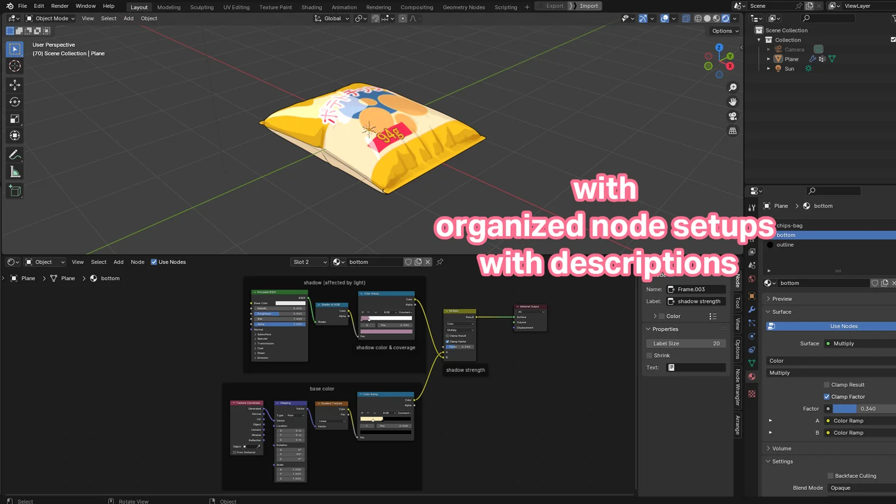
Task: Open the Material Properties tab icon
Action: (x=752, y=376)
